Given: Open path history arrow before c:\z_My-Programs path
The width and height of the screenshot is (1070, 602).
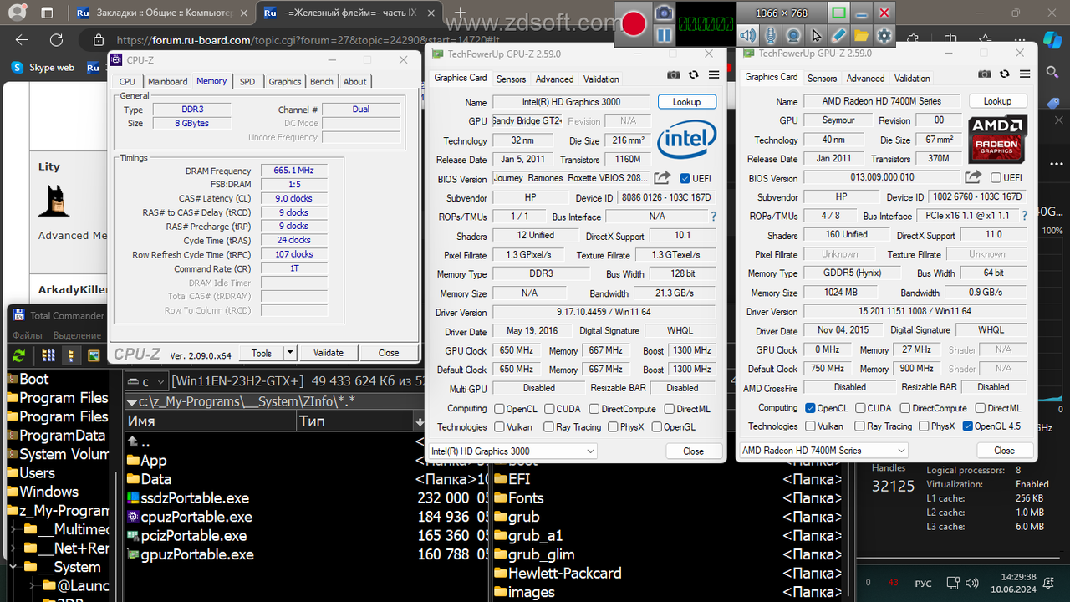Looking at the screenshot, I should pyautogui.click(x=131, y=402).
